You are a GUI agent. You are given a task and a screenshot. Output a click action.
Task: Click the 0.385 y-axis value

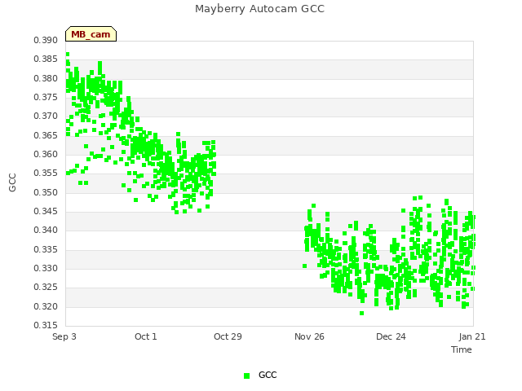coord(46,59)
